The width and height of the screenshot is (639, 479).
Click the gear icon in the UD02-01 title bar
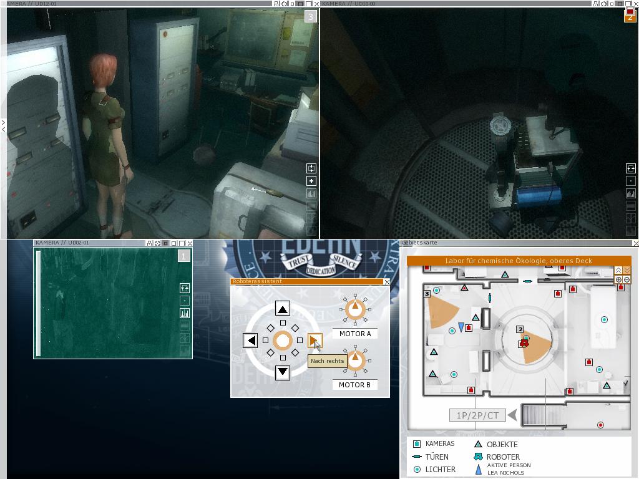click(158, 243)
